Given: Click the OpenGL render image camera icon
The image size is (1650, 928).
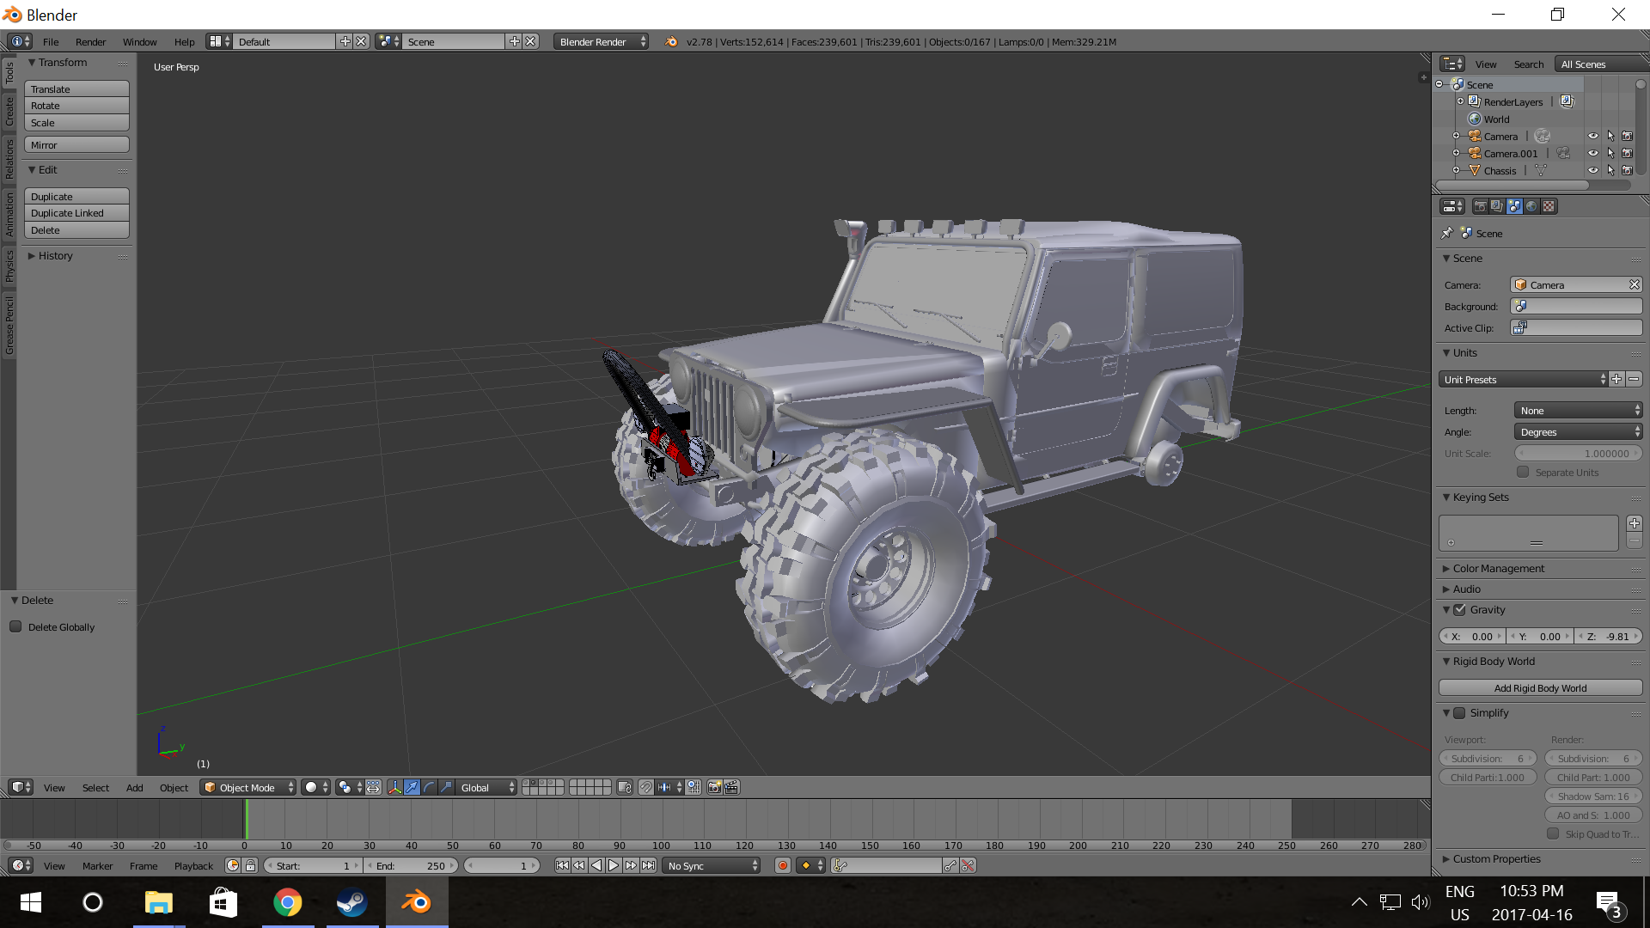Looking at the screenshot, I should (x=714, y=787).
